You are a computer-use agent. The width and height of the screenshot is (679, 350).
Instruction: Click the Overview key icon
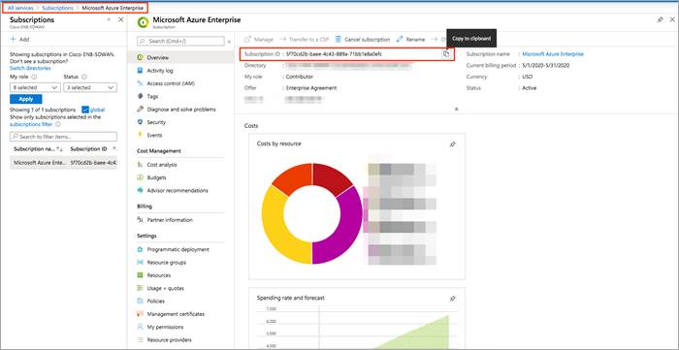pyautogui.click(x=140, y=57)
